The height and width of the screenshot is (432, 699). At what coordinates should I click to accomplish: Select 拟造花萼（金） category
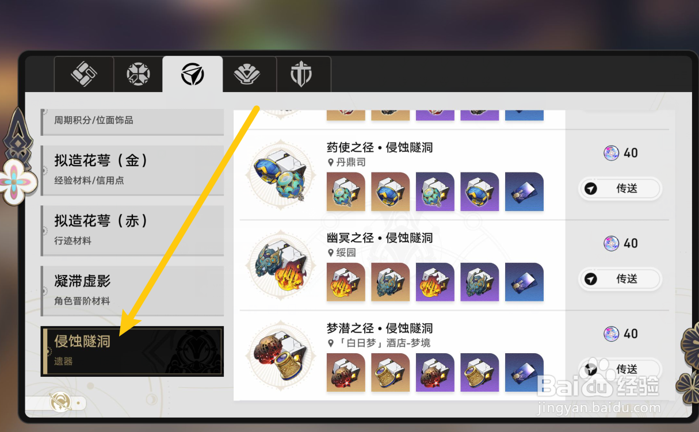(x=132, y=169)
